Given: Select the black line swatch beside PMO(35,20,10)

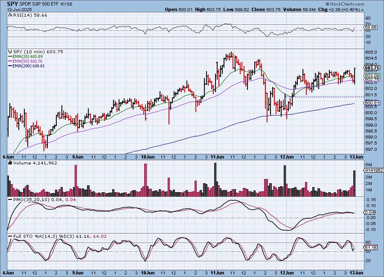Looking at the screenshot, I should pyautogui.click(x=10, y=200).
